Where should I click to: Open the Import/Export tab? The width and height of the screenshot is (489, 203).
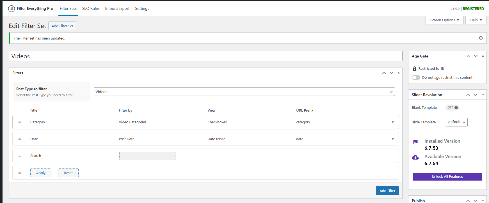coord(117,9)
